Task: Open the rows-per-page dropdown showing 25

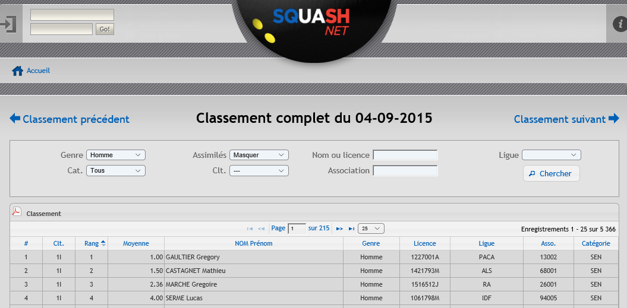Action: tap(371, 228)
